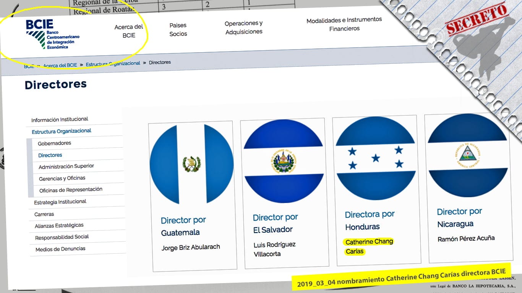
Task: Open Operaciones y Adquisiciones menu
Action: pyautogui.click(x=244, y=27)
